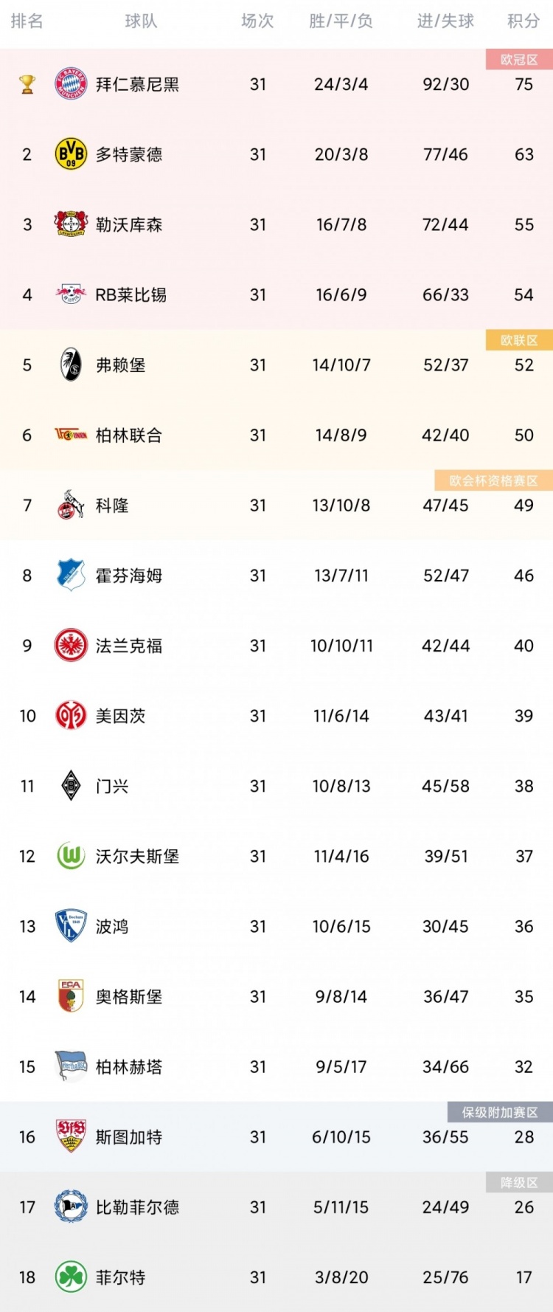Click the Bayern Munich club crest
The width and height of the screenshot is (553, 1312).
(71, 84)
